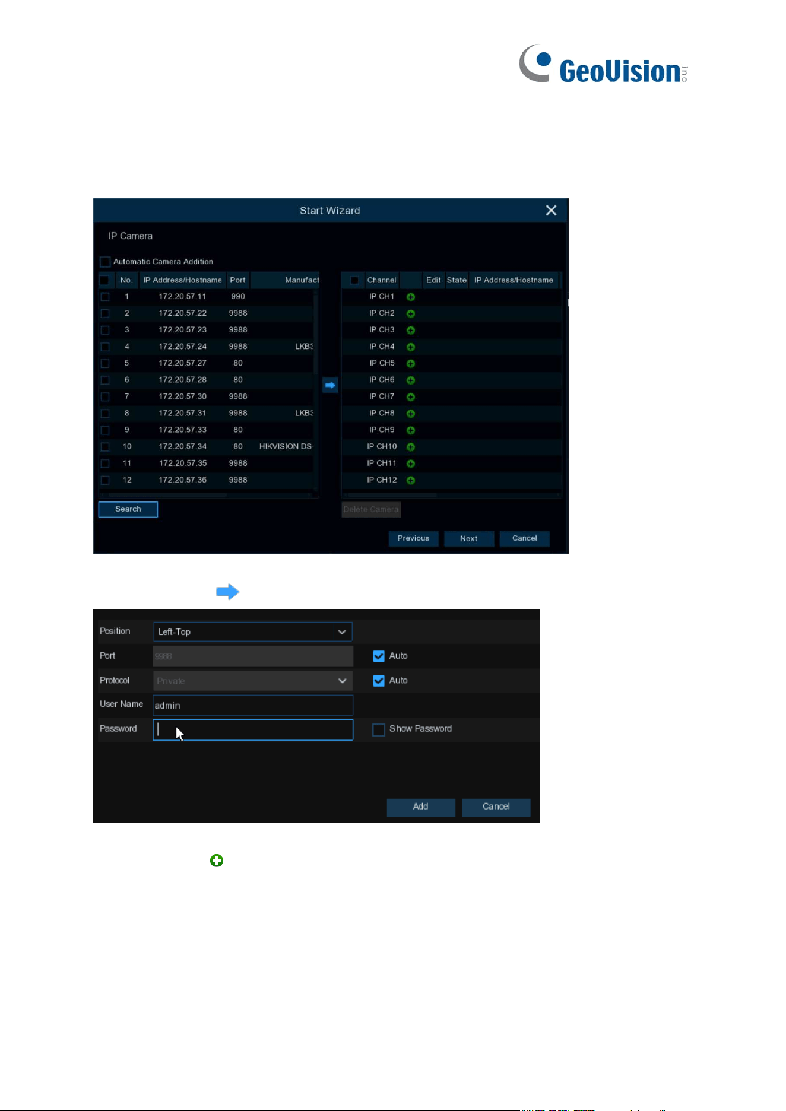
Task: Click the Edit column header
Action: pyautogui.click(x=433, y=280)
